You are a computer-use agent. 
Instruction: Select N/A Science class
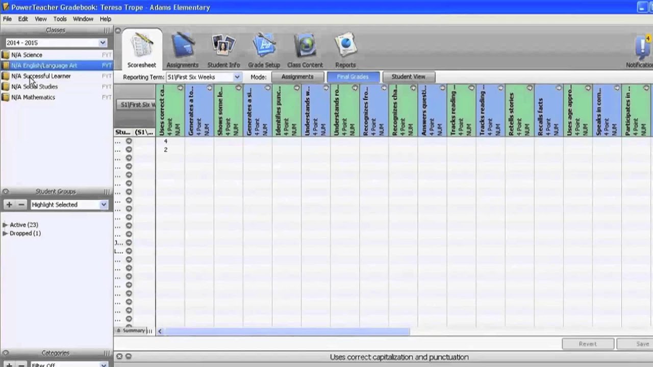pyautogui.click(x=56, y=55)
